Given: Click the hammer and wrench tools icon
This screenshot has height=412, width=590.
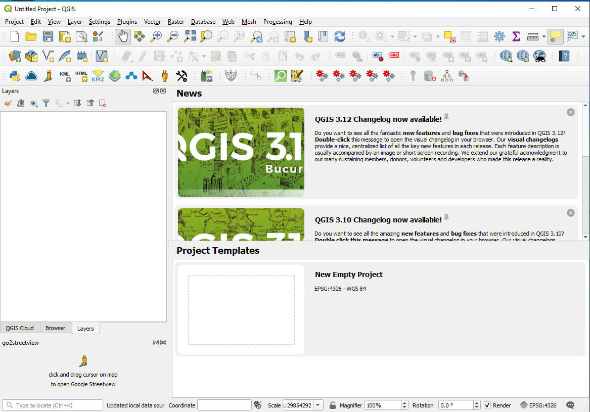Looking at the screenshot, I should click(x=181, y=76).
